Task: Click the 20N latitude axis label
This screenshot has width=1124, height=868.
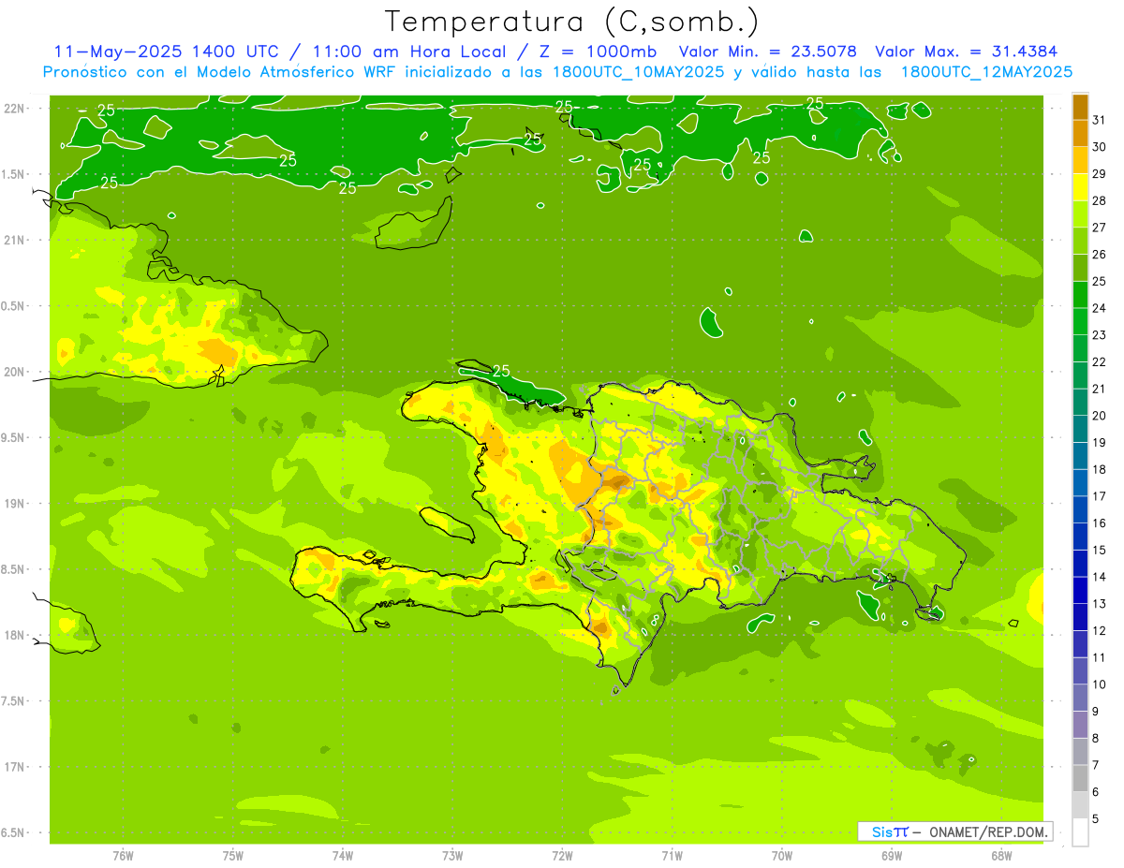Action: coord(14,372)
